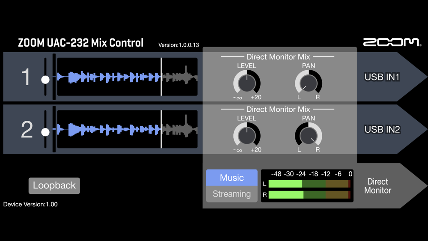Screen dimensions: 428x241
Task: Select Music mode
Action: [x=232, y=178]
